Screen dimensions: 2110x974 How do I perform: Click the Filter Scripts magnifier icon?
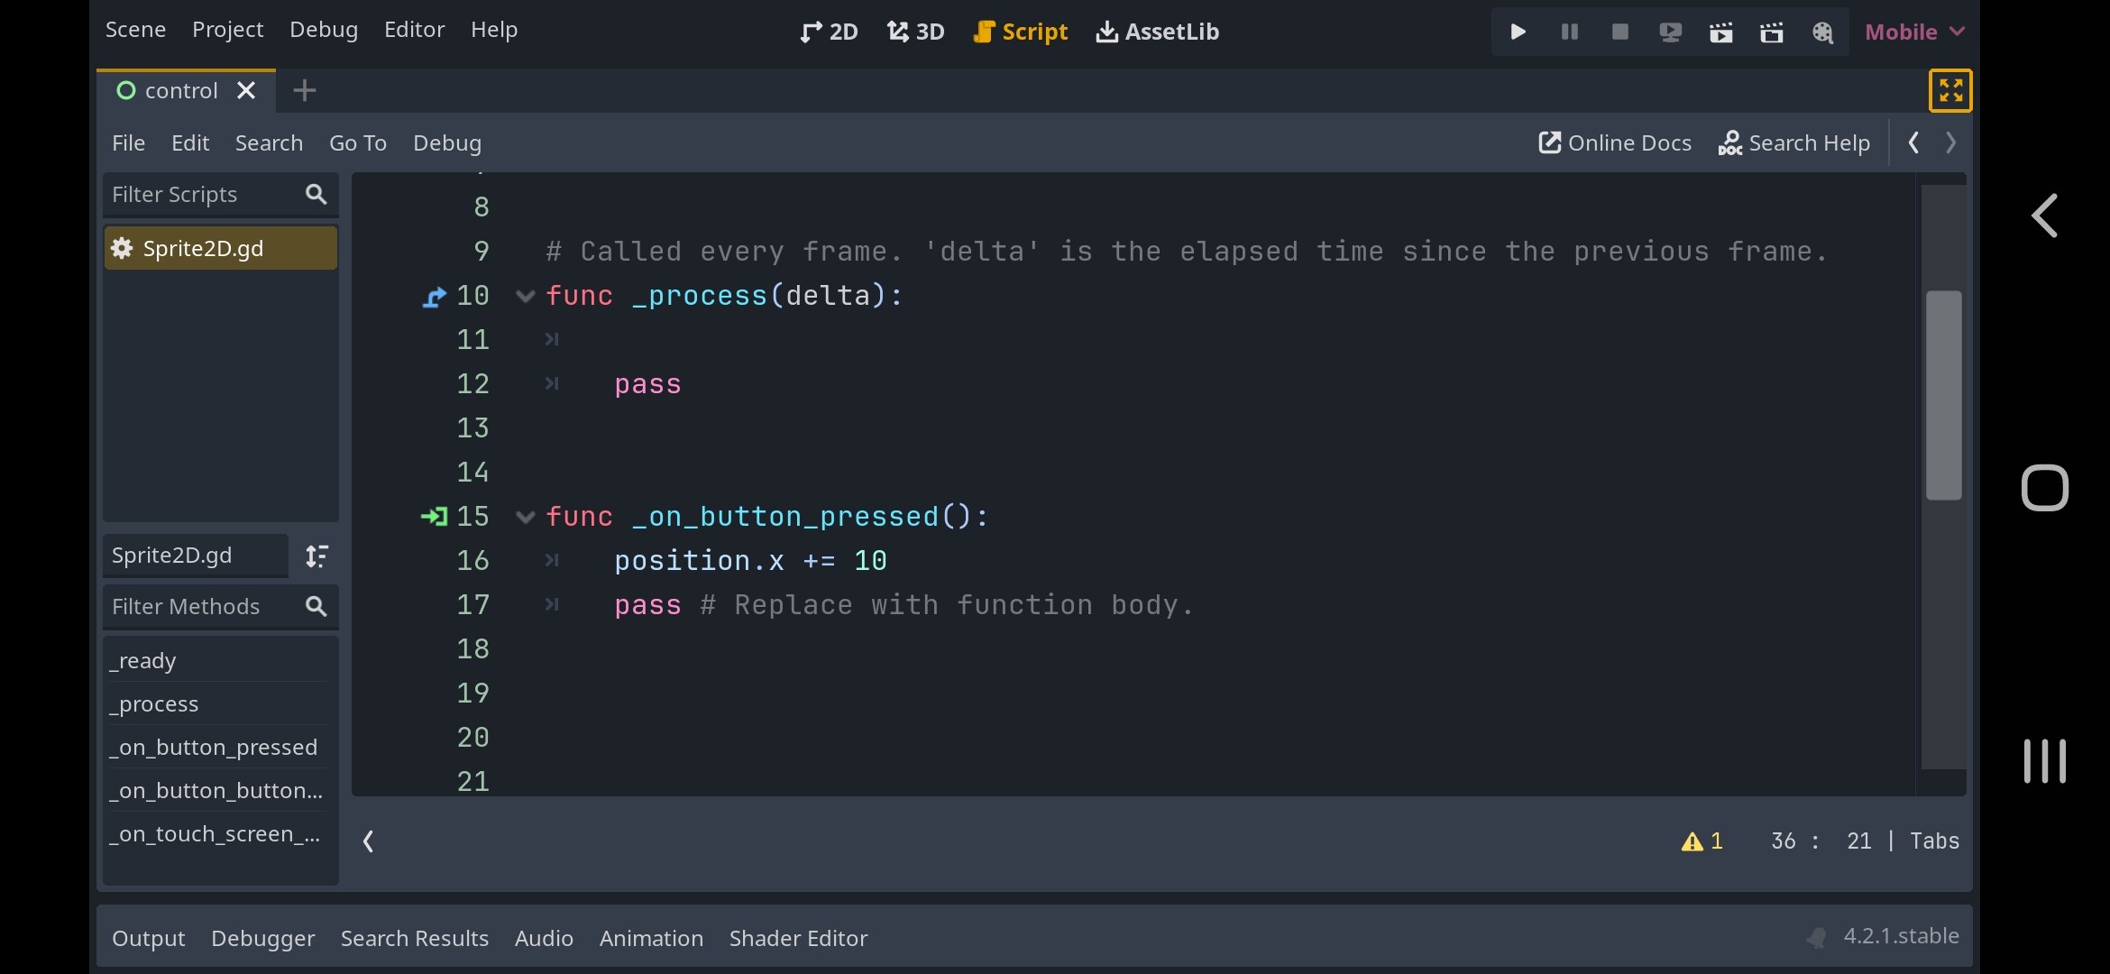tap(316, 195)
